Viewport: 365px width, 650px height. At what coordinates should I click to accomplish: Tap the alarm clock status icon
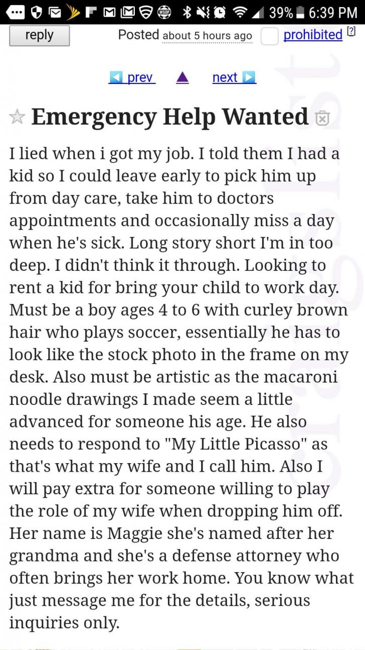point(219,12)
